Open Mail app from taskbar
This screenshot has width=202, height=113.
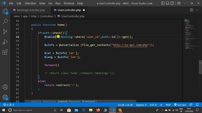tap(76, 110)
